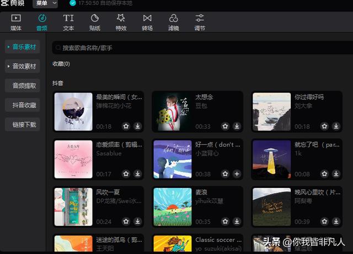Click the song title Classic soccer
The width and height of the screenshot is (353, 254).
tap(218, 240)
